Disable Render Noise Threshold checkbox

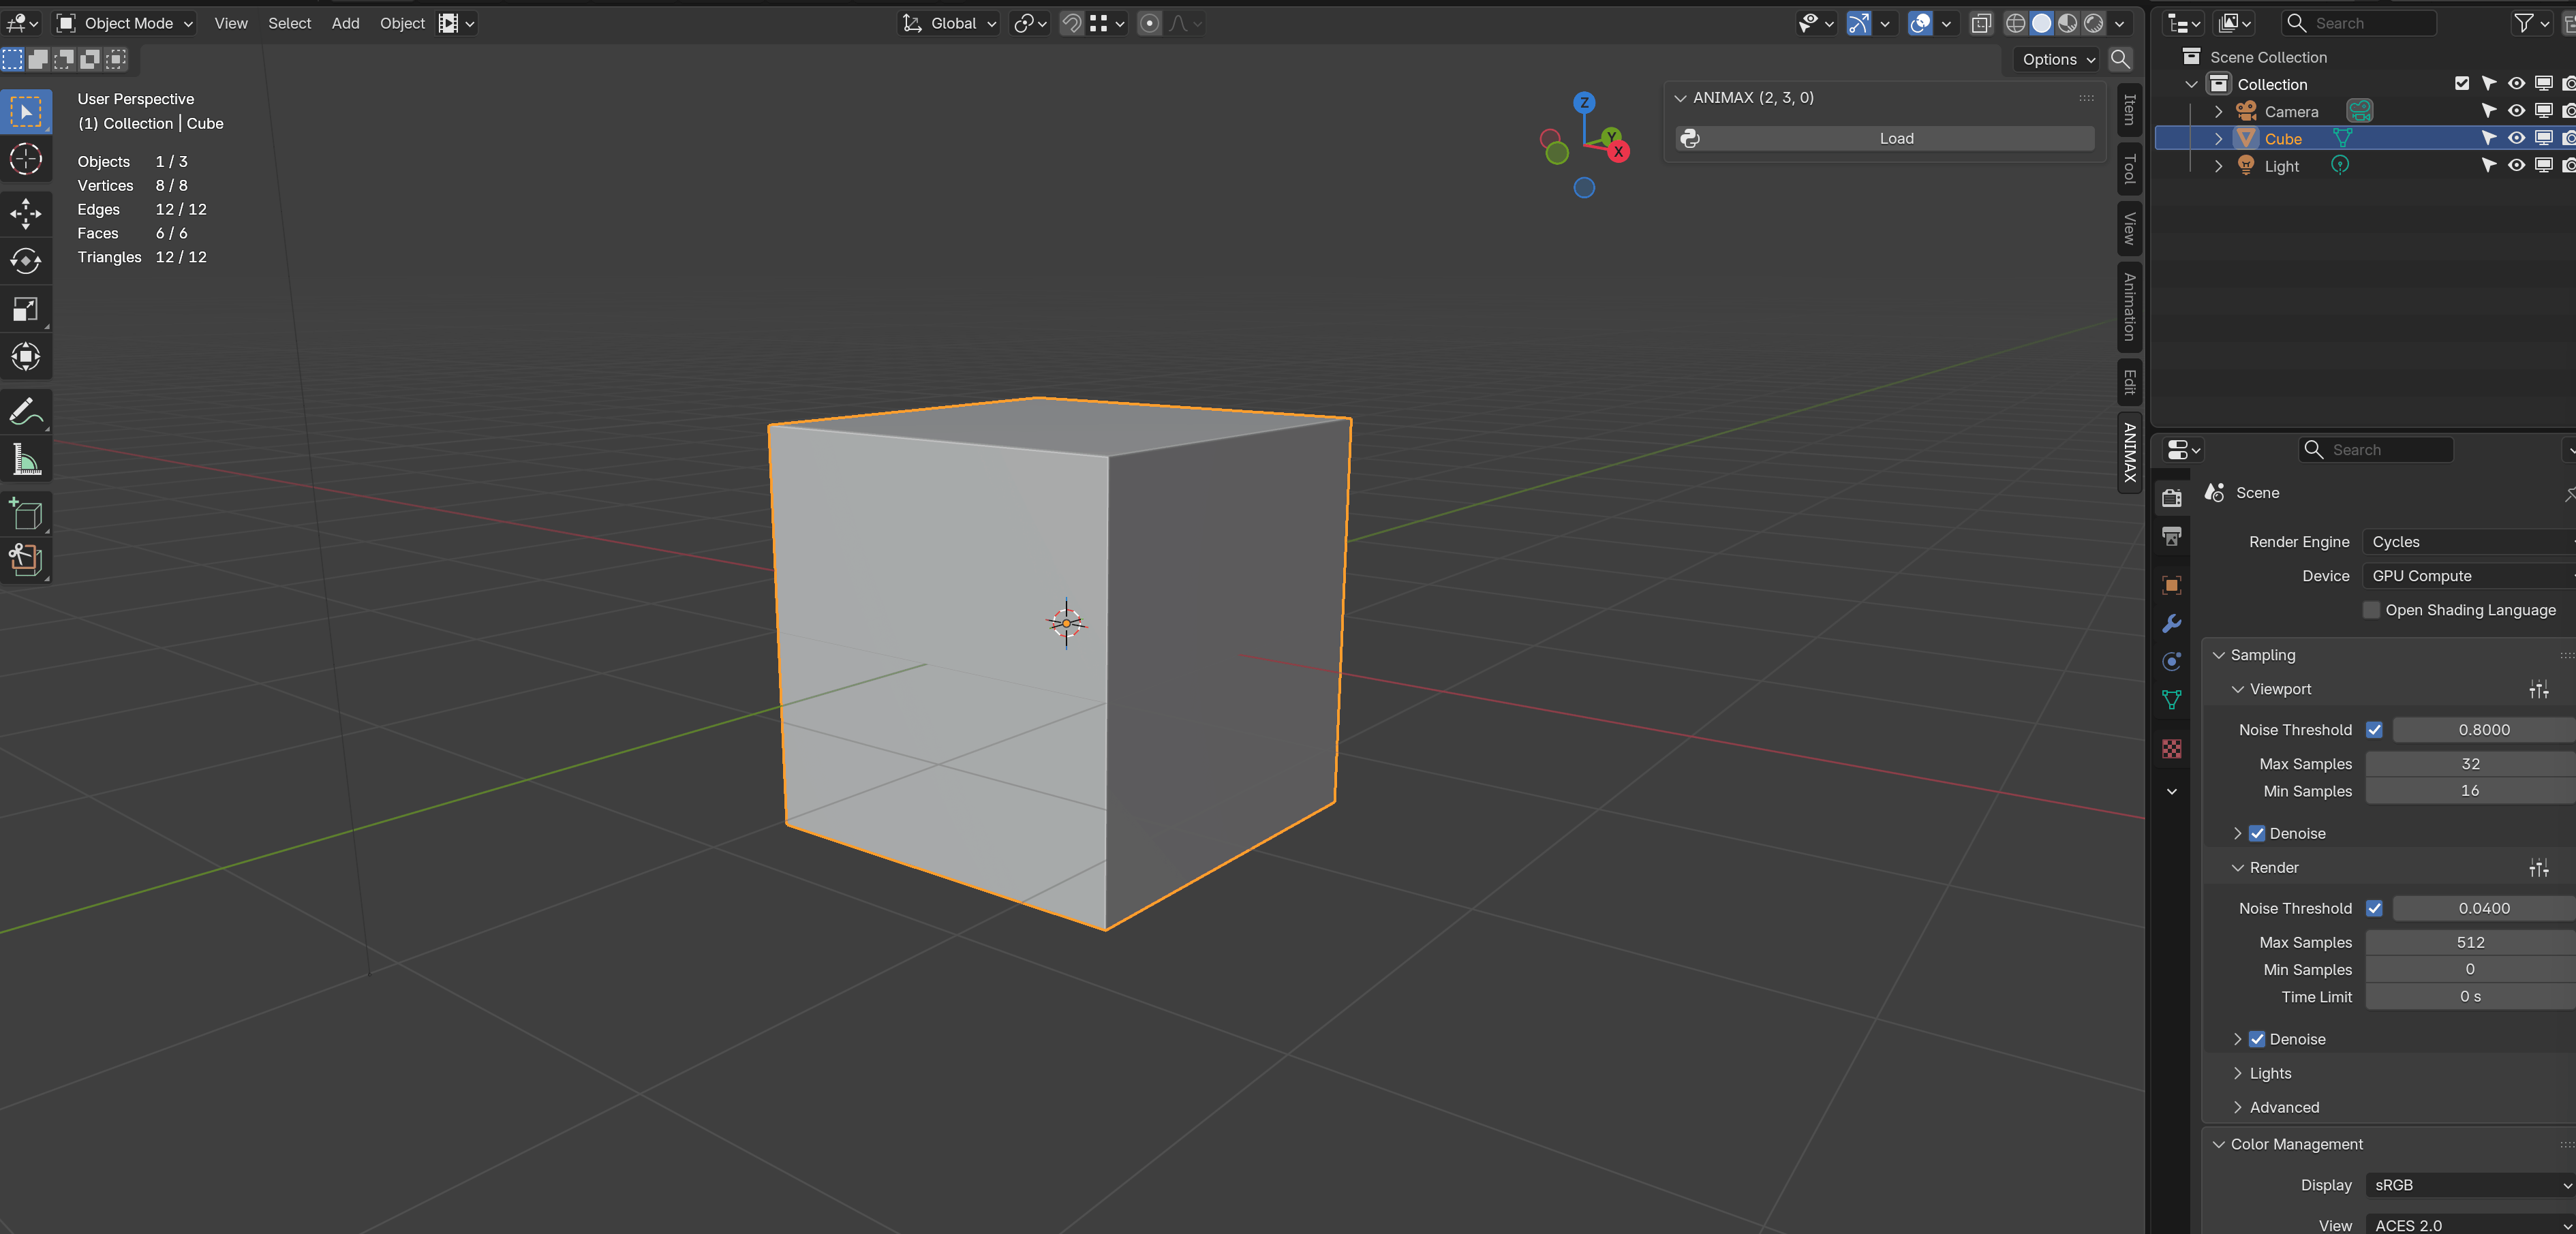click(x=2374, y=908)
